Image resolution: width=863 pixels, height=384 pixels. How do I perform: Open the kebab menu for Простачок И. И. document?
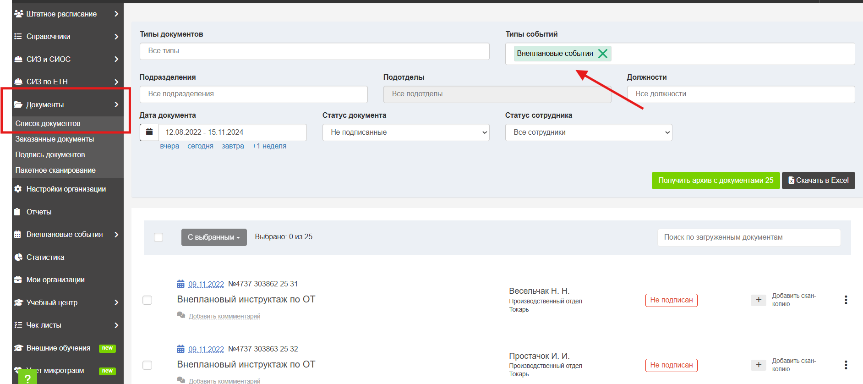tap(846, 365)
